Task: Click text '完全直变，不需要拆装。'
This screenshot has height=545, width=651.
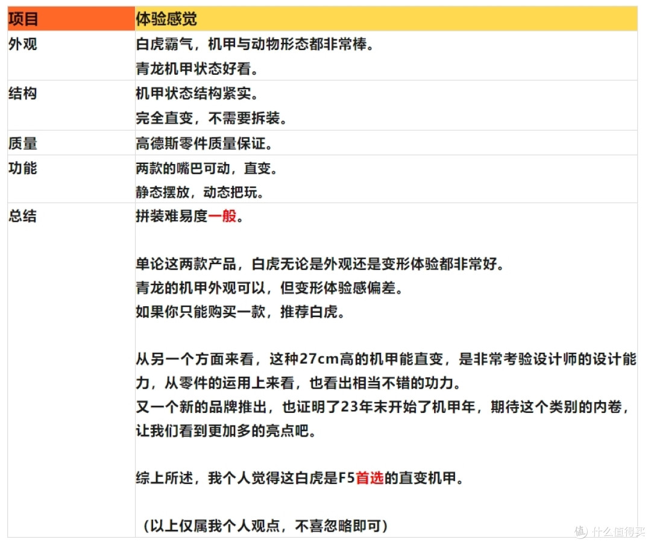Action: (x=212, y=118)
